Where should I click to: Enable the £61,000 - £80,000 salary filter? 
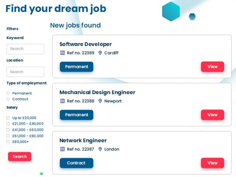point(8,136)
